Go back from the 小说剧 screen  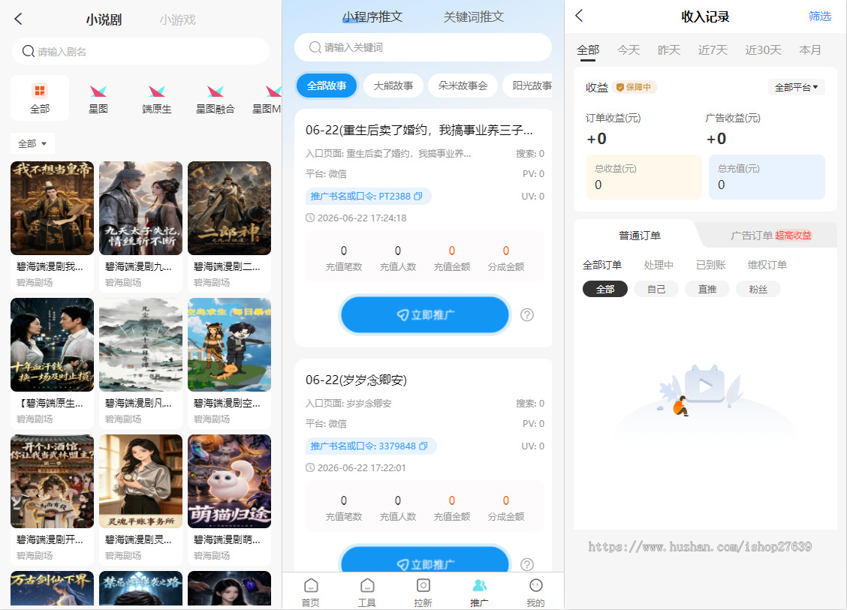18,20
